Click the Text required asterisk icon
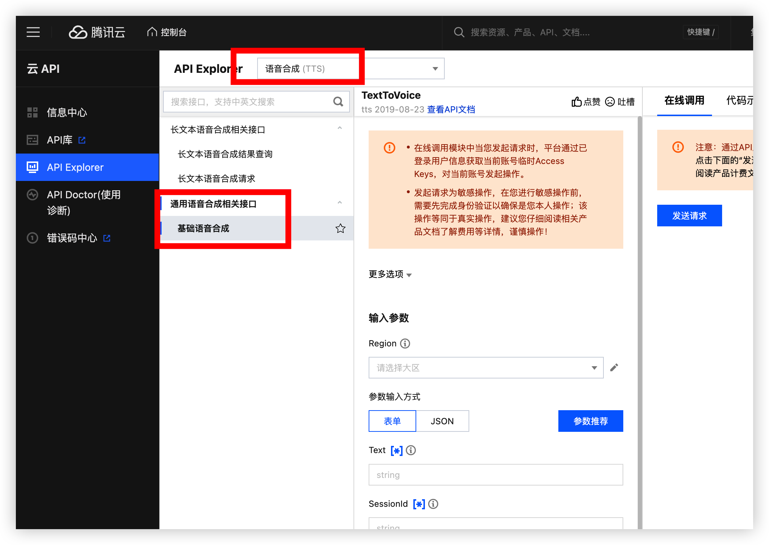769x545 pixels. click(x=396, y=451)
